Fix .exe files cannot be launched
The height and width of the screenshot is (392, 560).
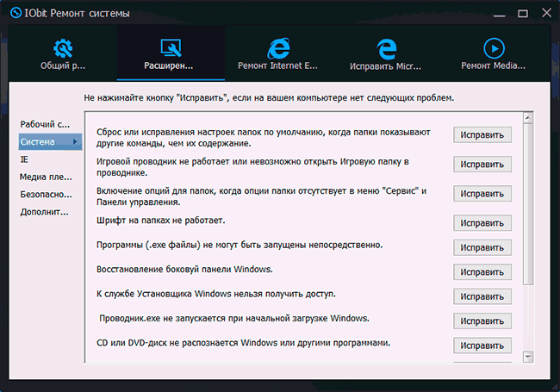[x=482, y=247]
